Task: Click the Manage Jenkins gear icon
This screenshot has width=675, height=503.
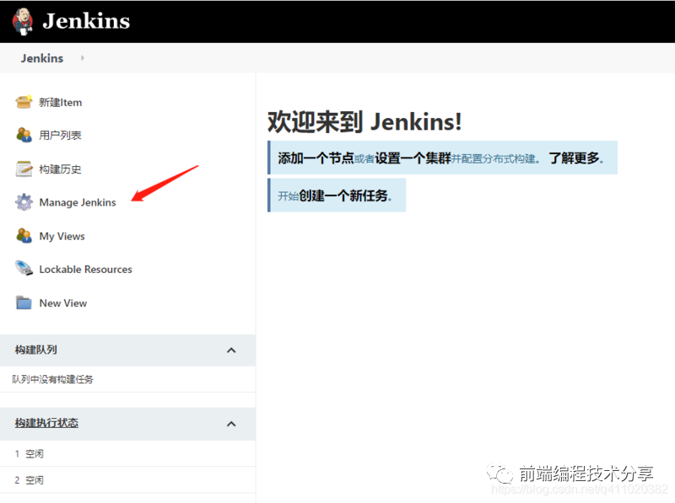Action: click(x=24, y=202)
